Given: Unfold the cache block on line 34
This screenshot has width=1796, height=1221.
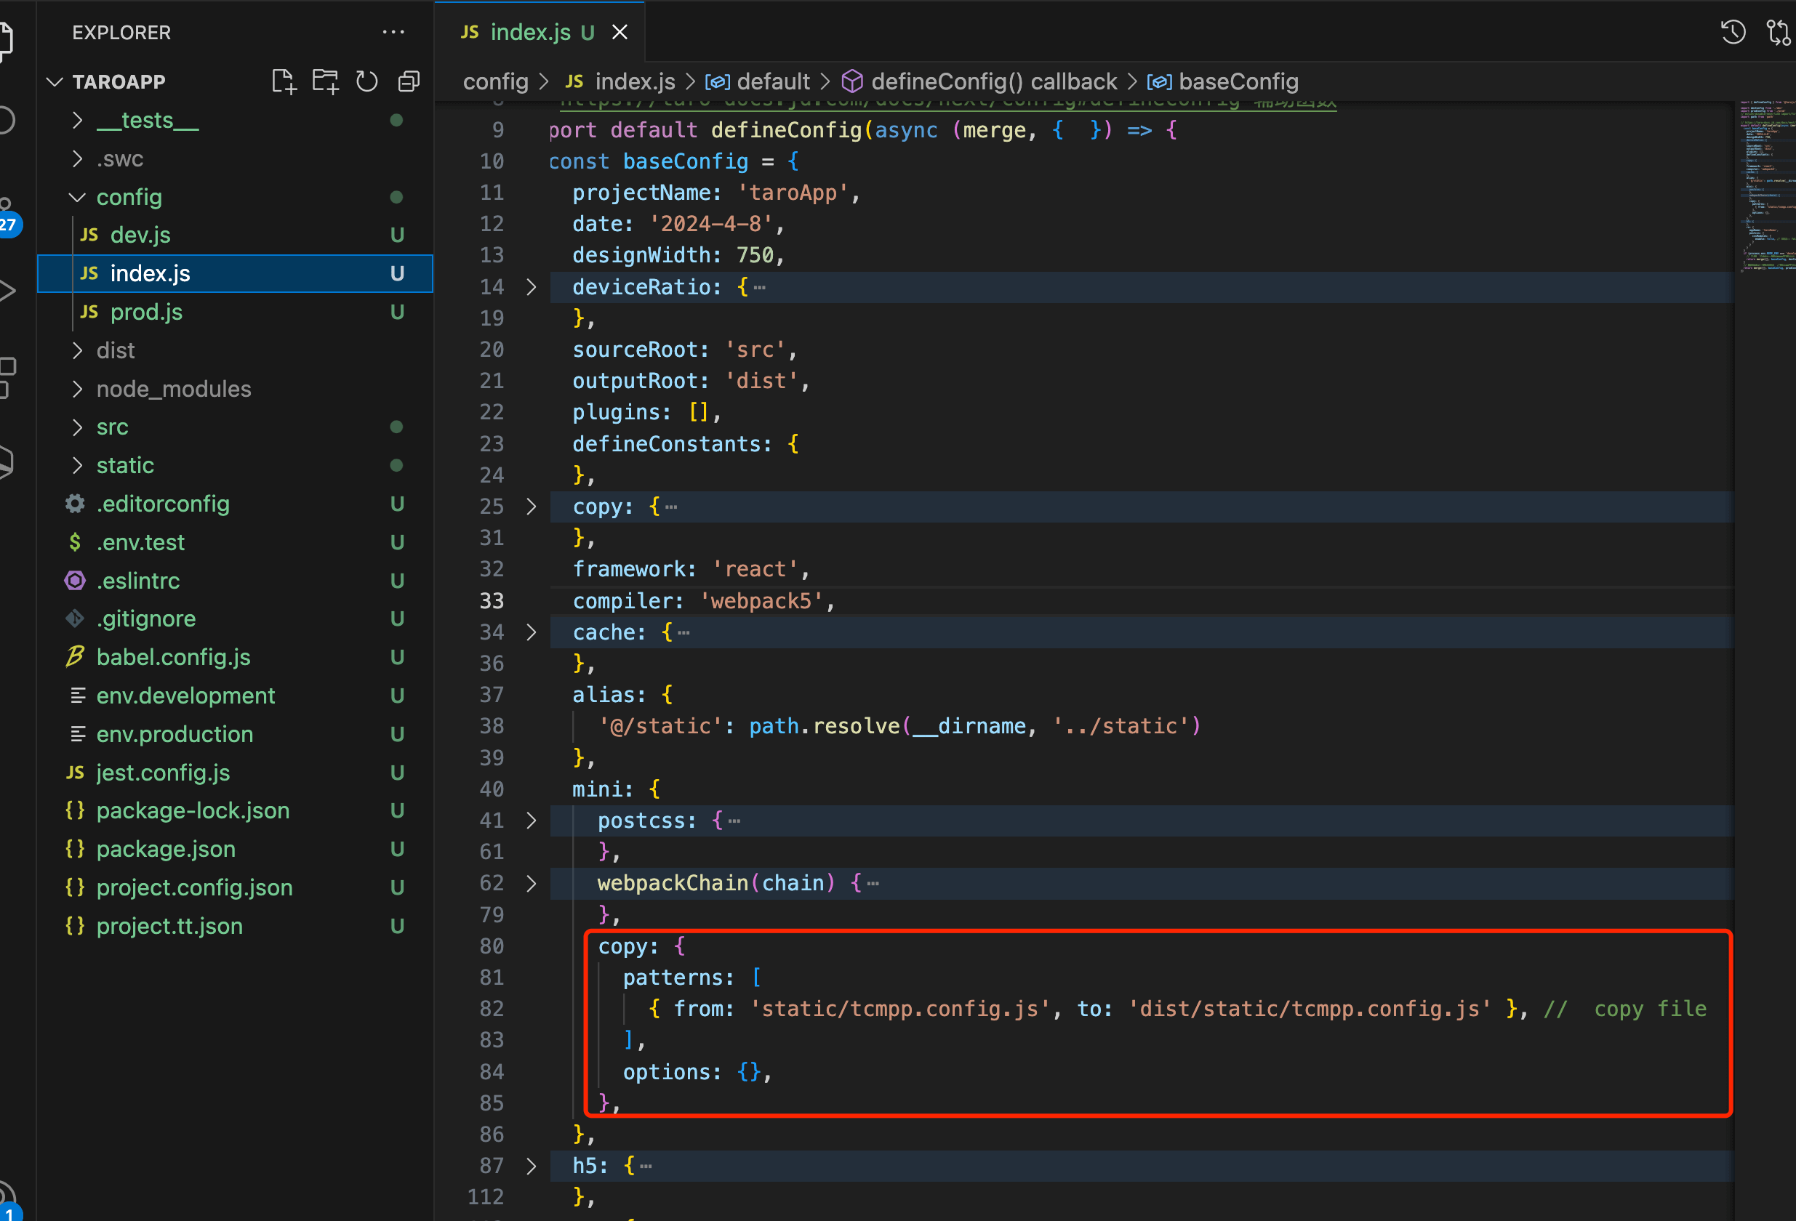Looking at the screenshot, I should click(x=531, y=632).
